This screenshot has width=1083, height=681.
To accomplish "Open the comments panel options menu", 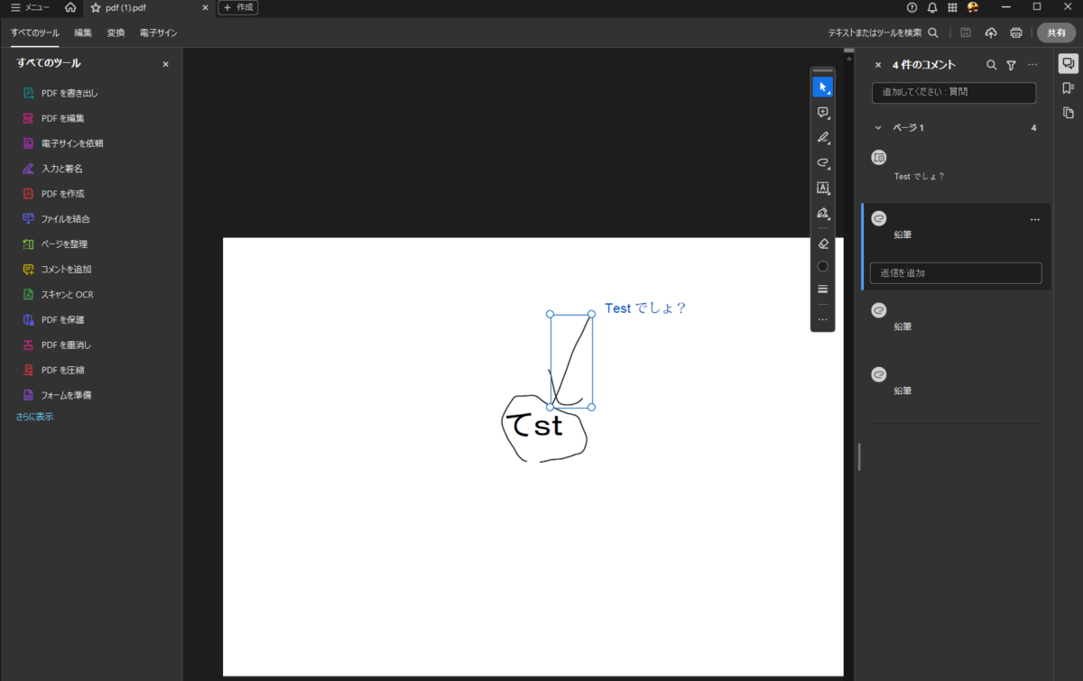I will pos(1032,64).
